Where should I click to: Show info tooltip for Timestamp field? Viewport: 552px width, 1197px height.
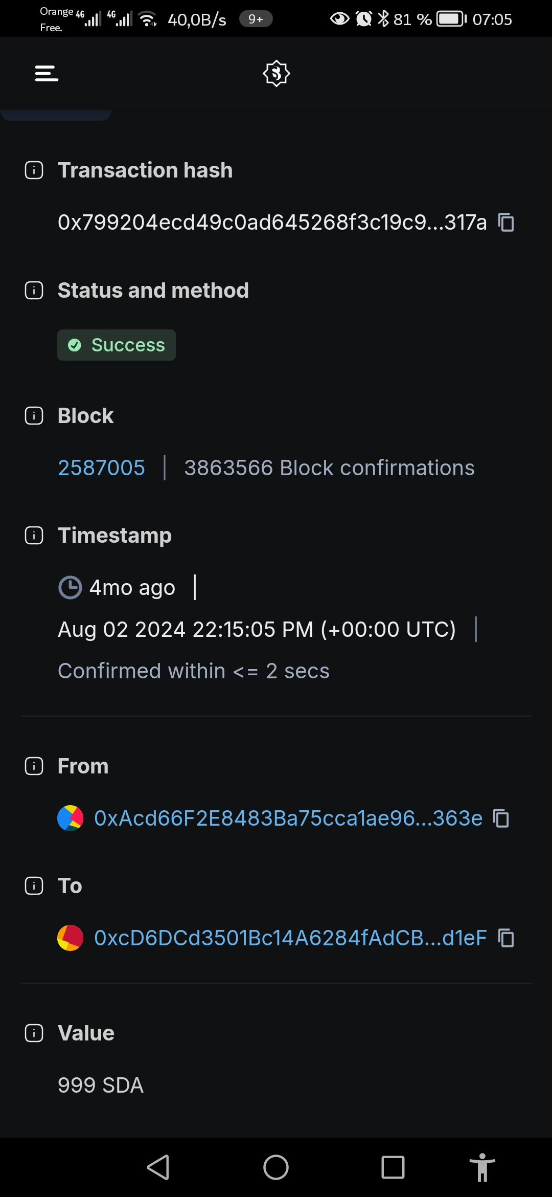(x=34, y=536)
